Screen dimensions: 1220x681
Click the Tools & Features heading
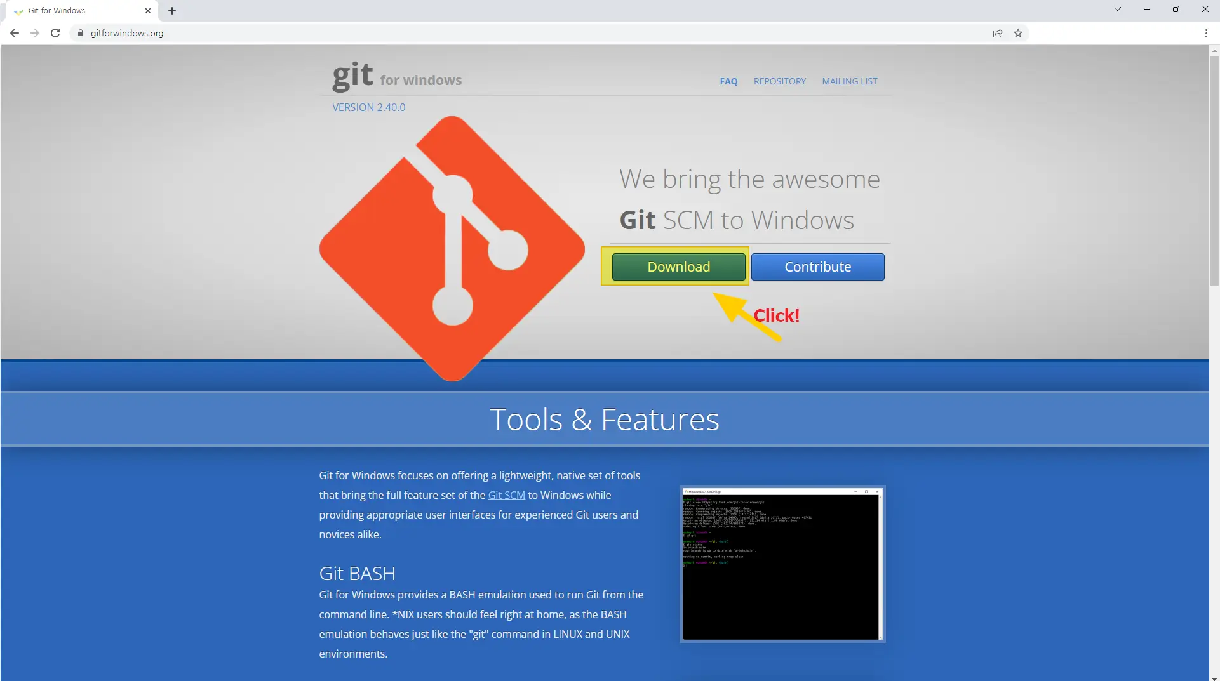click(x=604, y=420)
